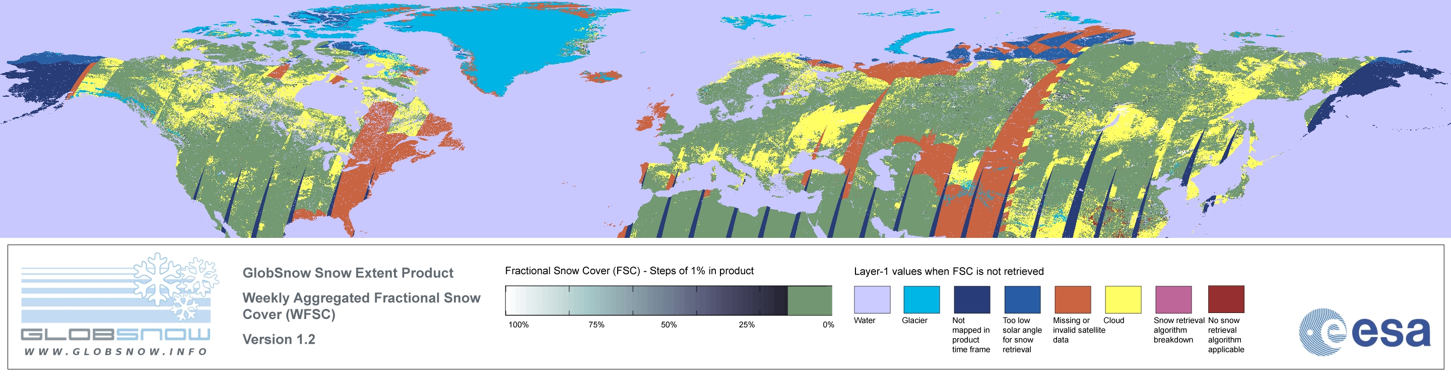Click the green 0% snow cover swatch
1451x376 pixels.
coord(810,300)
